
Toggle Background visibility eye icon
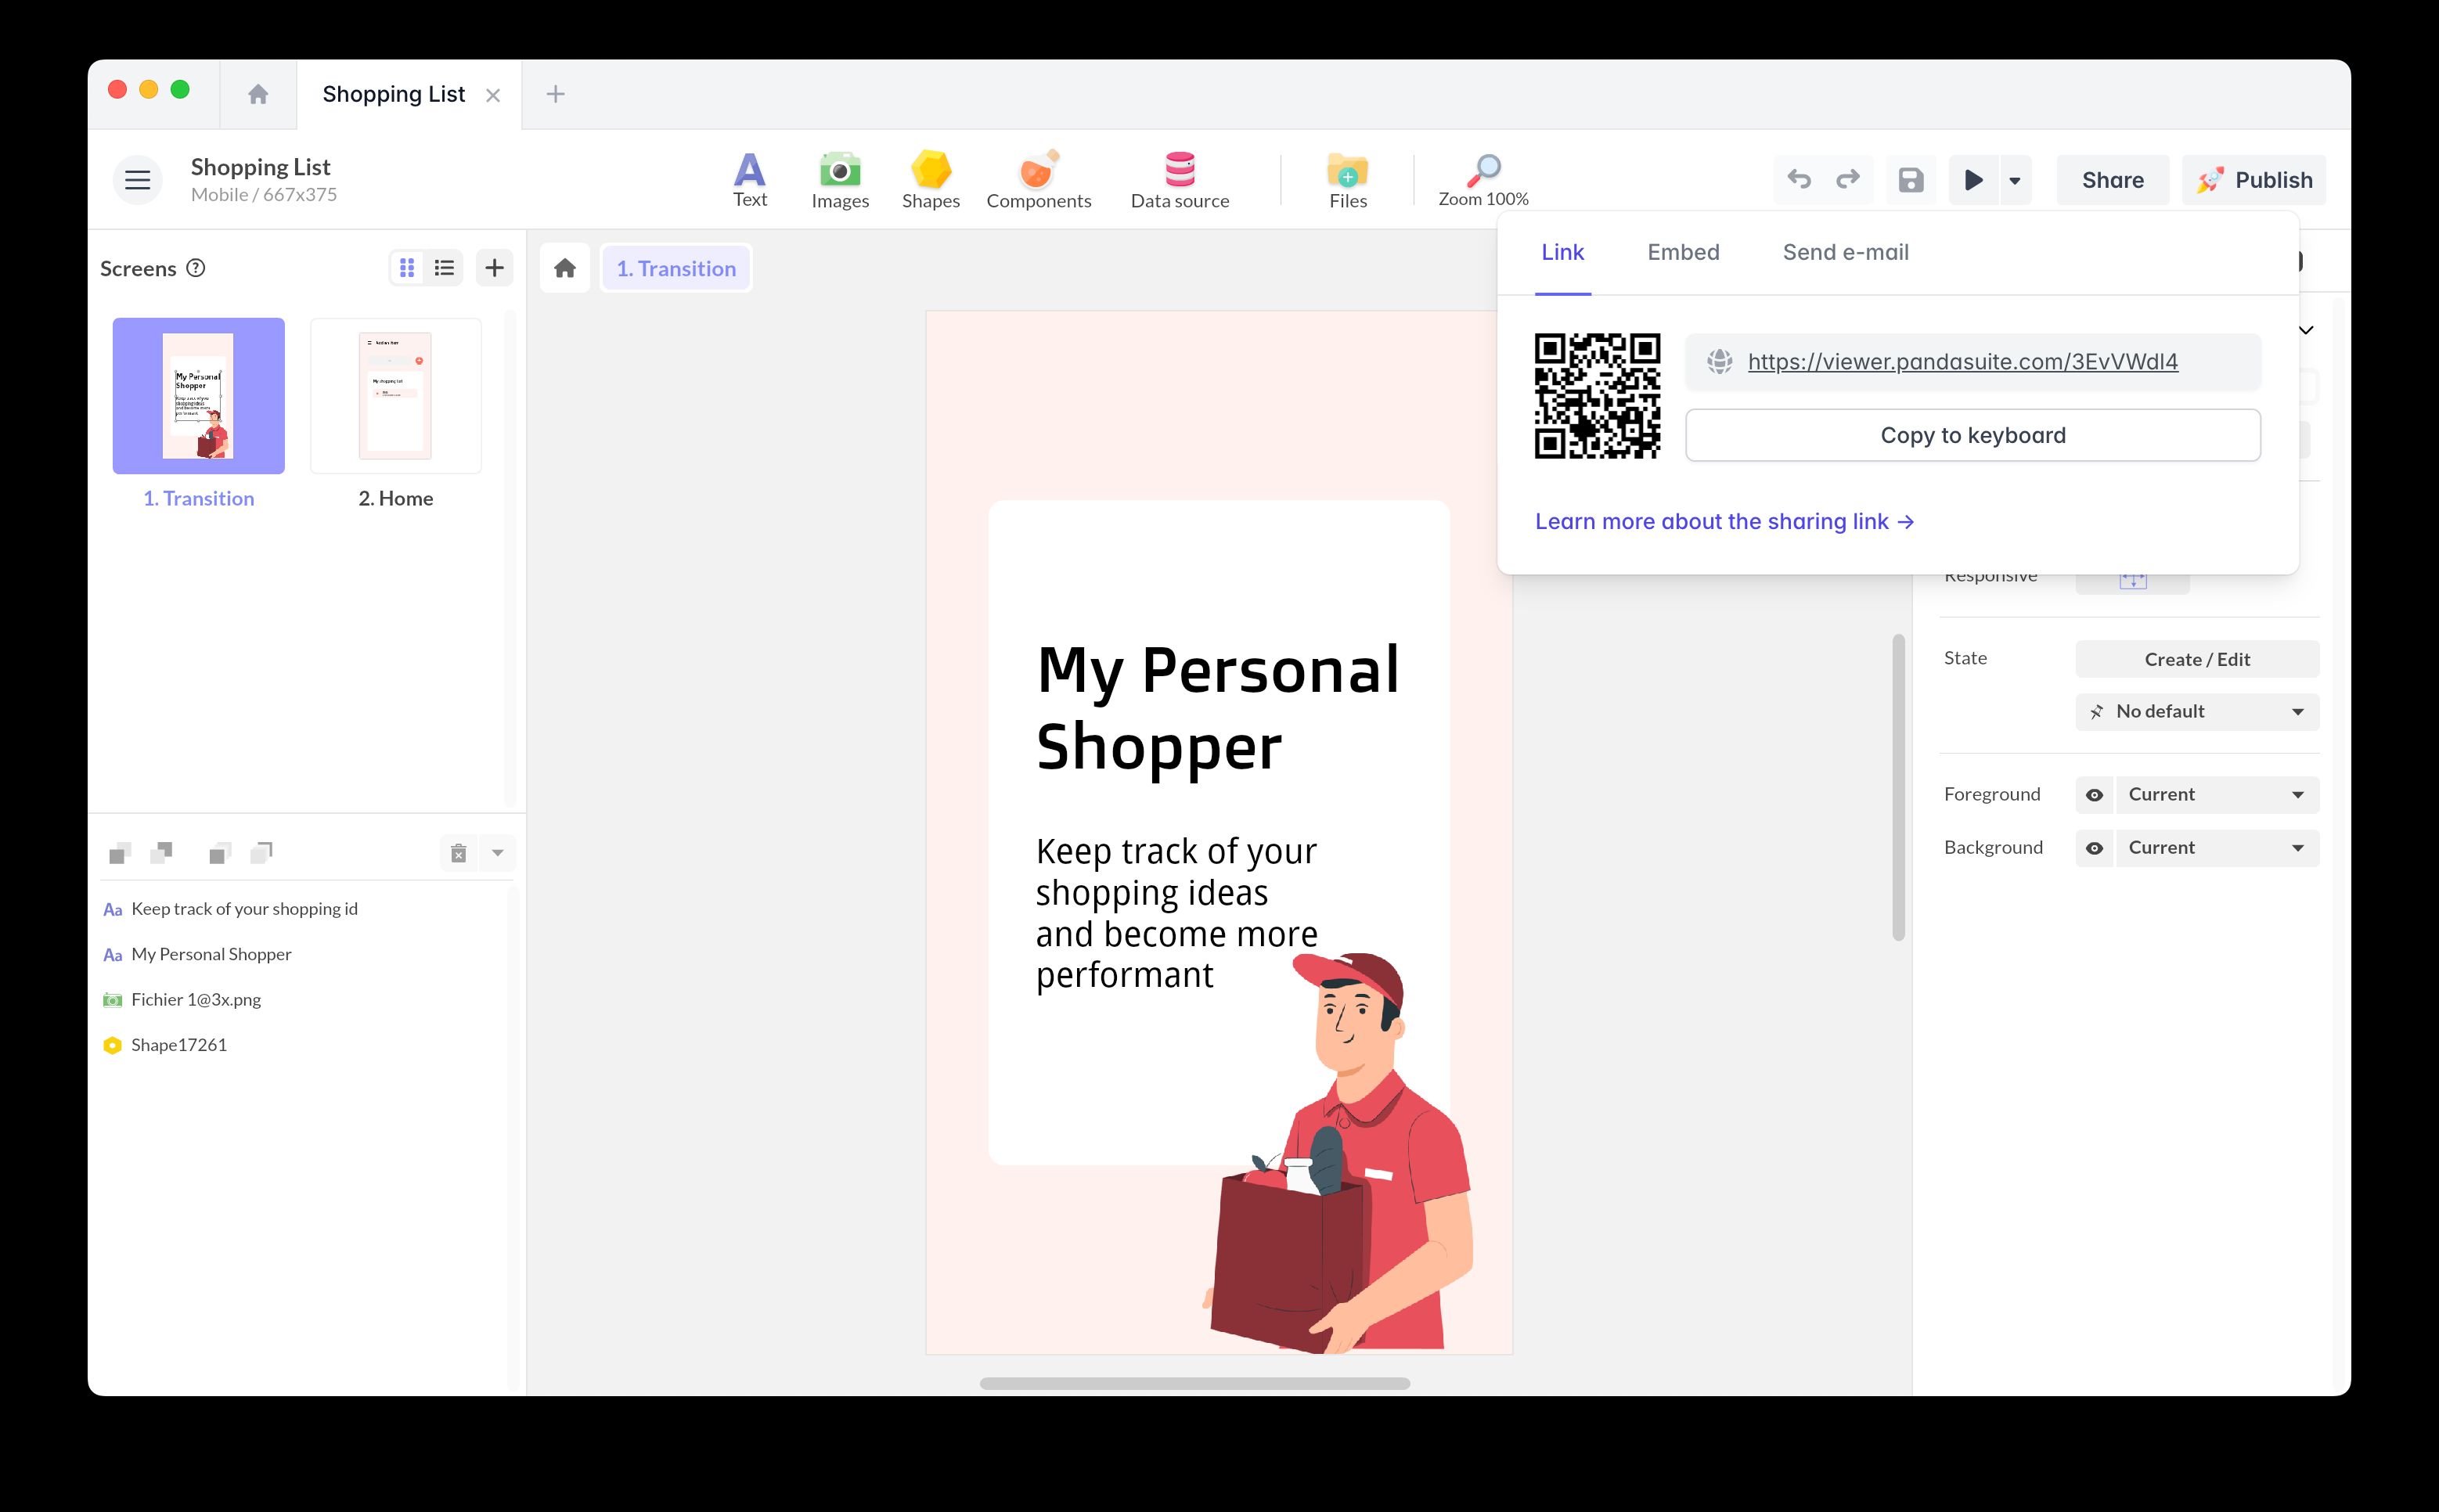[2094, 848]
